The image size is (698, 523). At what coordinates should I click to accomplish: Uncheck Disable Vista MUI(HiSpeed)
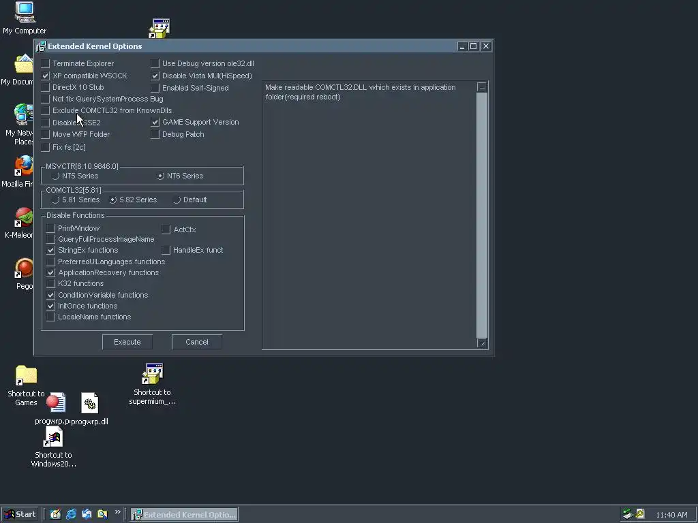pyautogui.click(x=155, y=76)
